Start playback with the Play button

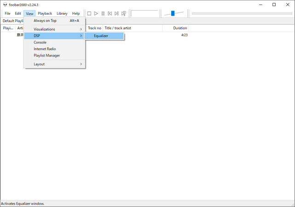coord(96,13)
